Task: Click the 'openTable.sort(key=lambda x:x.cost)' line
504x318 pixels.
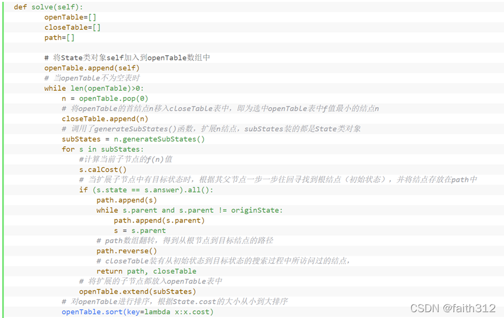Action: click(x=138, y=312)
